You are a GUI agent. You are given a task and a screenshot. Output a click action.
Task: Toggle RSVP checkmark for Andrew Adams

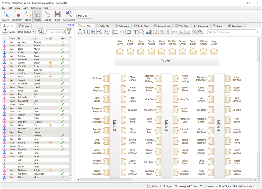[x=62, y=42]
